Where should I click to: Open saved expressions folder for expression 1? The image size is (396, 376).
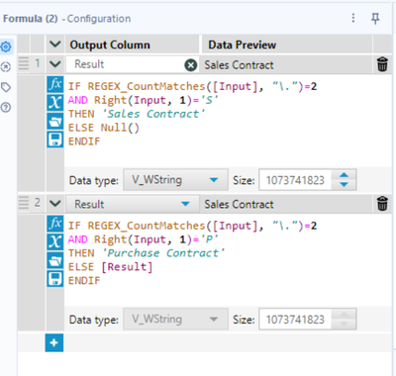pyautogui.click(x=54, y=121)
